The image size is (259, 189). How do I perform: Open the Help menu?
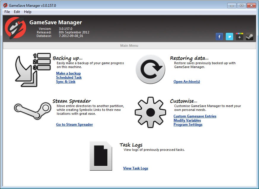coord(28,12)
